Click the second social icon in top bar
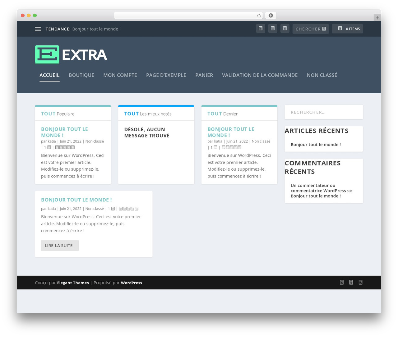This screenshot has height=337, width=398. [273, 29]
